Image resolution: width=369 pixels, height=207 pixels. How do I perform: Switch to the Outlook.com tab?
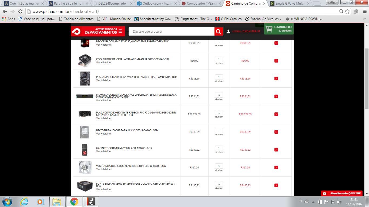157,4
